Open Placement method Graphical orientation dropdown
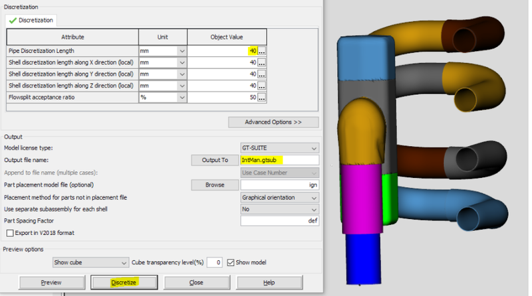 279,198
